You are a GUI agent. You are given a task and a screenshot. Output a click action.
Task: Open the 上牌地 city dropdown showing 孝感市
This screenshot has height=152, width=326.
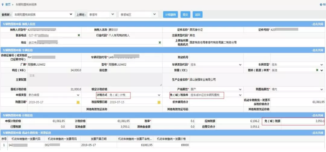click(102, 15)
